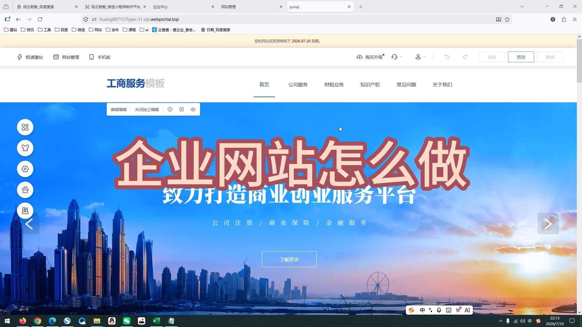Open the 建站 bookmark folder

(x=10, y=30)
